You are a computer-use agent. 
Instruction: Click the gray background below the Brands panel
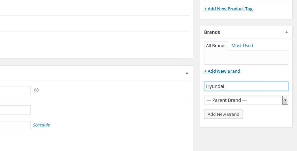click(x=246, y=139)
